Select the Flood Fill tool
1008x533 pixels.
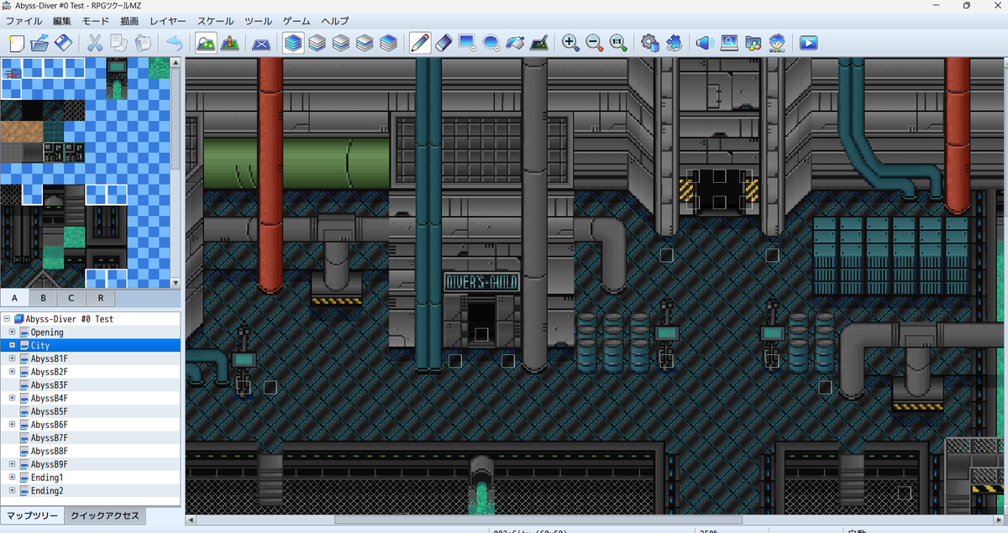pos(516,43)
